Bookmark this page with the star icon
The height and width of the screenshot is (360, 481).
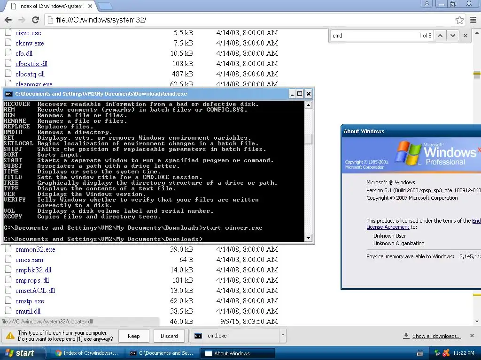coord(459,20)
